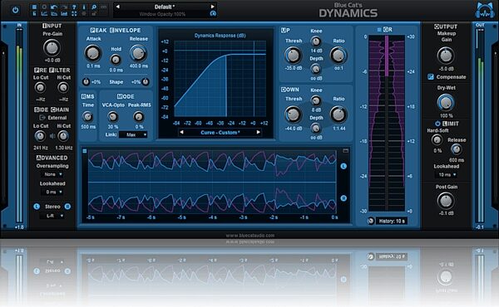Click previous curve arrow under graph
The image size is (499, 307).
[181, 132]
